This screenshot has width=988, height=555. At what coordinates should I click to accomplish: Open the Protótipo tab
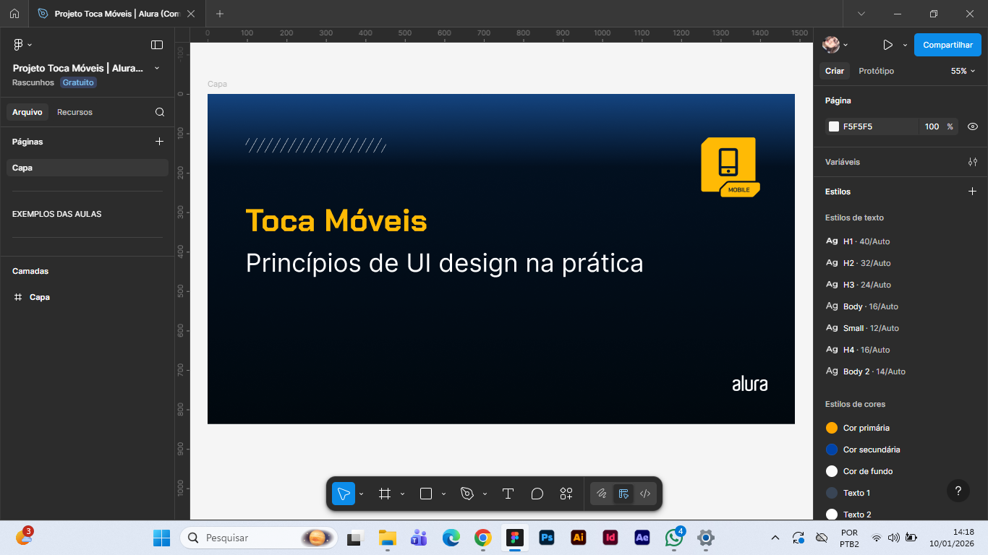(876, 71)
